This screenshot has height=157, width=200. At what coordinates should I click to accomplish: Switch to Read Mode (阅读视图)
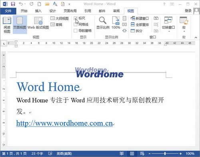tap(7, 25)
